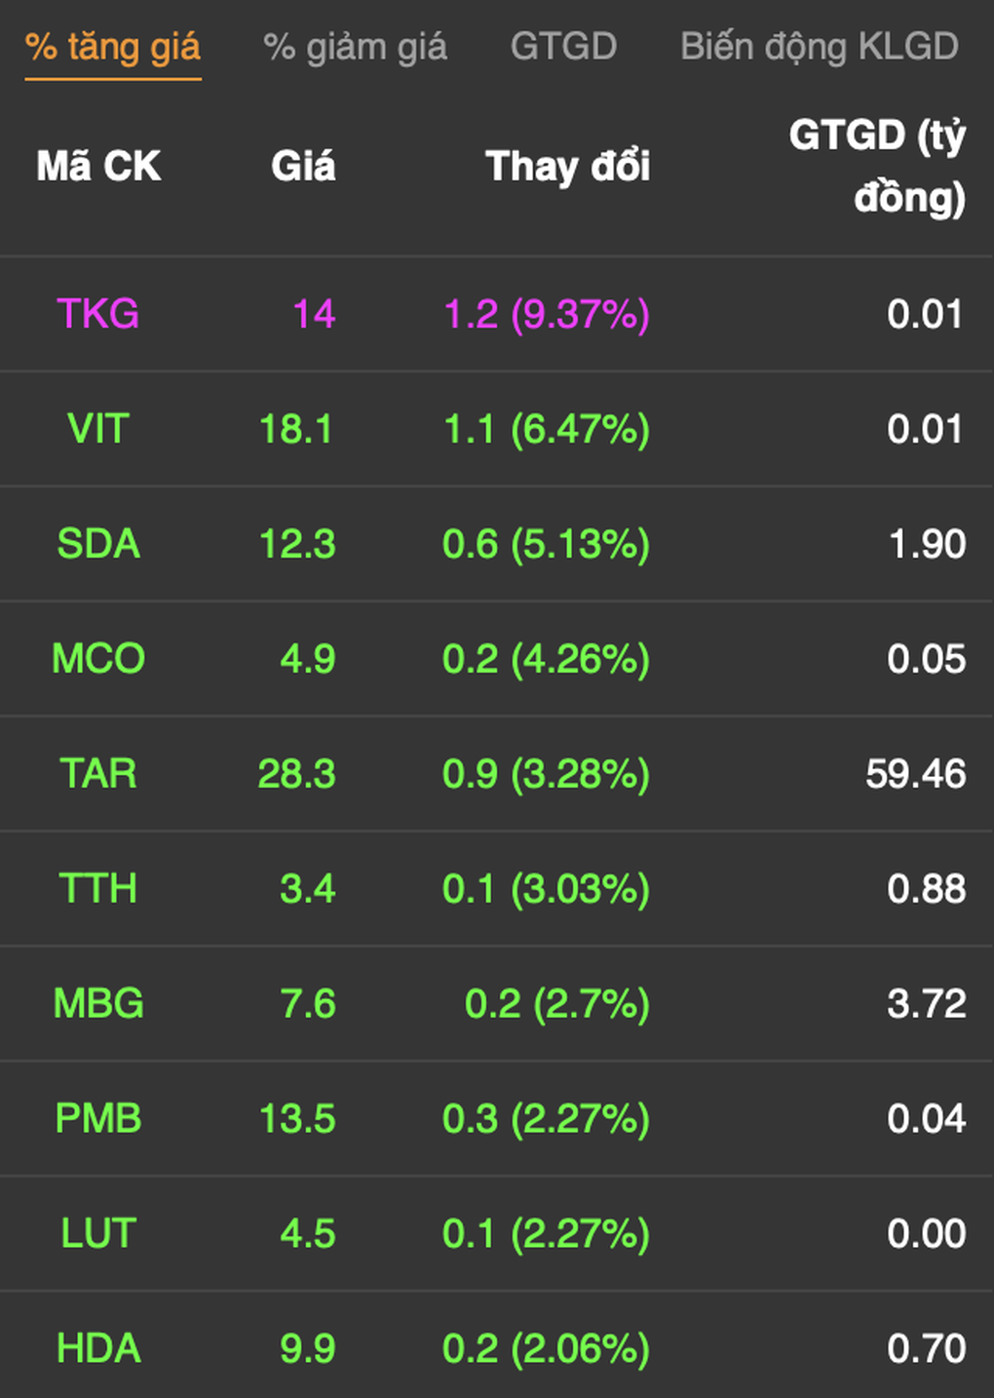Viewport: 994px width, 1398px height.
Task: Sort by Thay đổi column header
Action: pos(568,167)
